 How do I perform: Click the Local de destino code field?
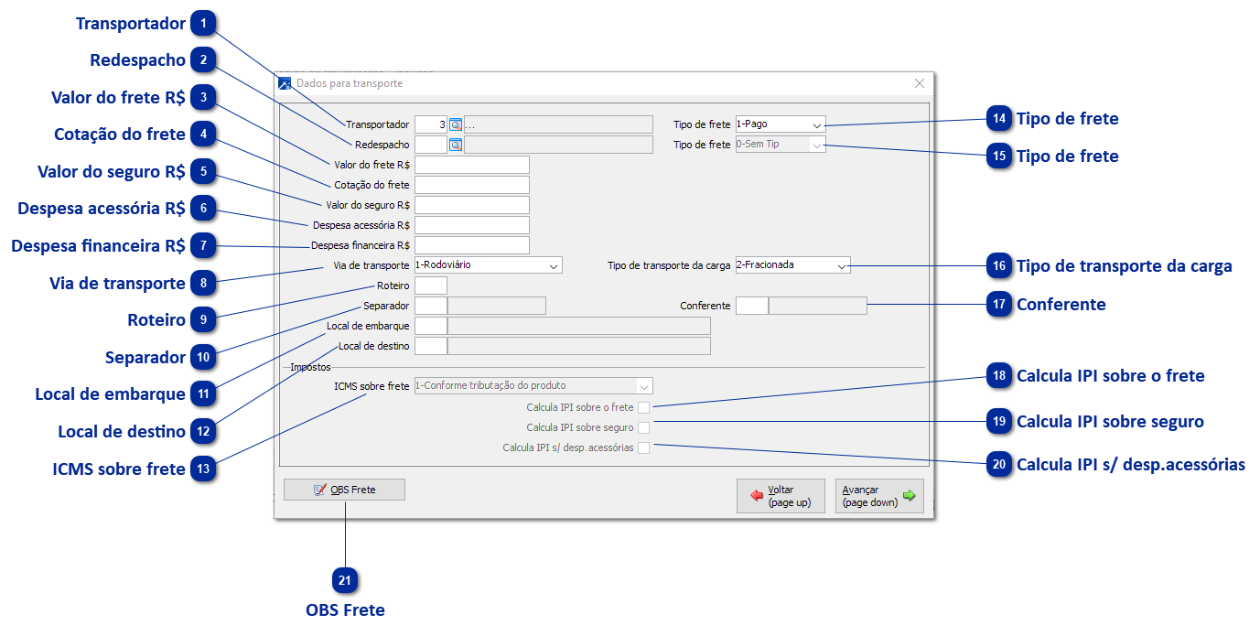click(x=431, y=346)
